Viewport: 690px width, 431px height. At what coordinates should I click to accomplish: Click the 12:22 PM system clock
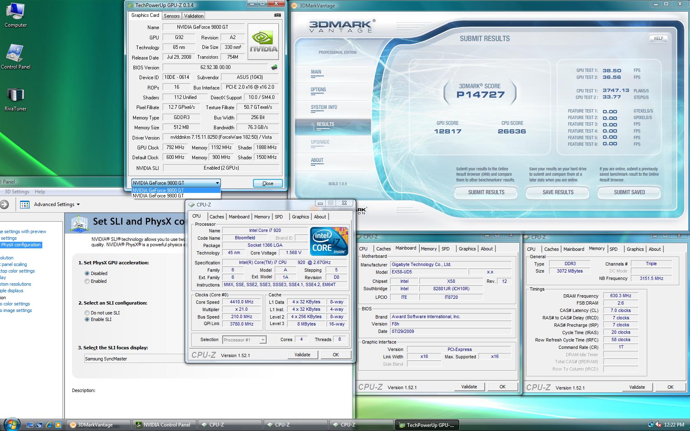click(x=674, y=425)
